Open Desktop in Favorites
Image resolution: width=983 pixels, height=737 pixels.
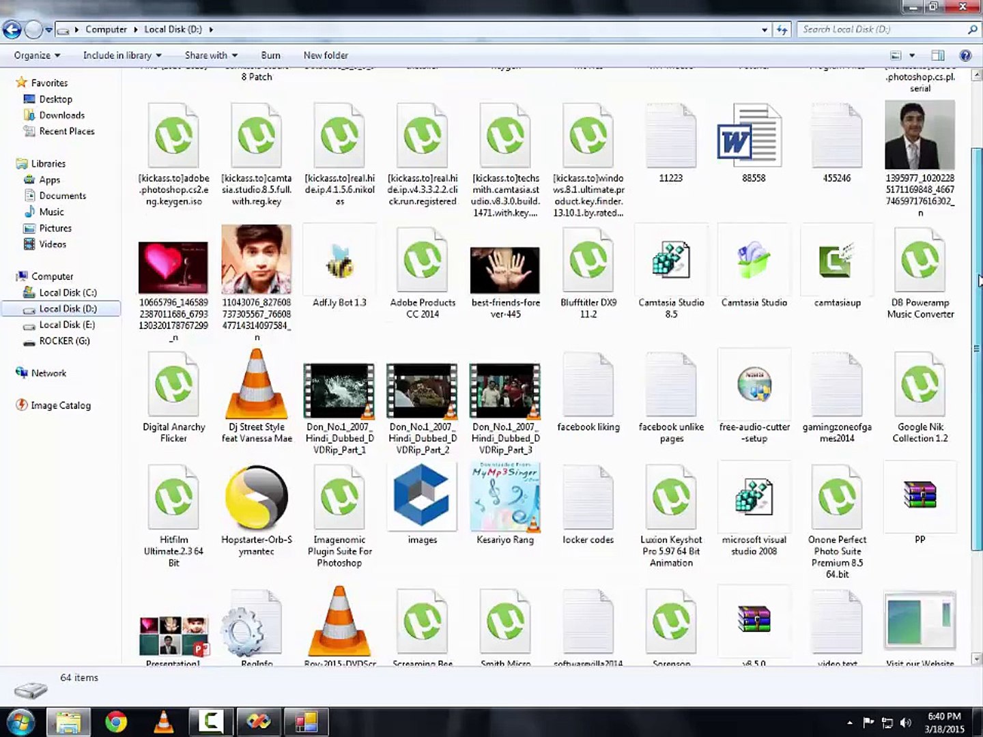tap(55, 99)
